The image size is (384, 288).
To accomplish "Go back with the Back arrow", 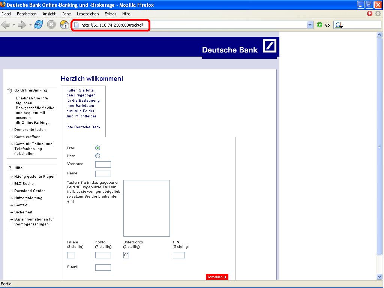I will point(5,25).
